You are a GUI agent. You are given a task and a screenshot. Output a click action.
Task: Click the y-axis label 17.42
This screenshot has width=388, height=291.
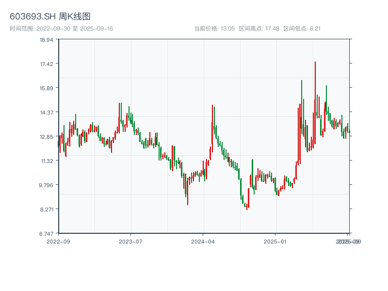click(x=47, y=64)
